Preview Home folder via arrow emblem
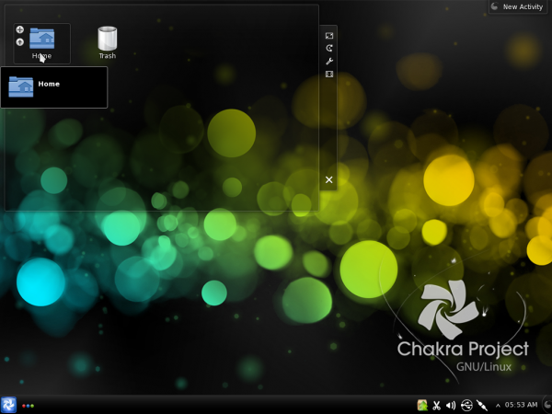Viewport: 552px width, 414px height. coord(20,42)
